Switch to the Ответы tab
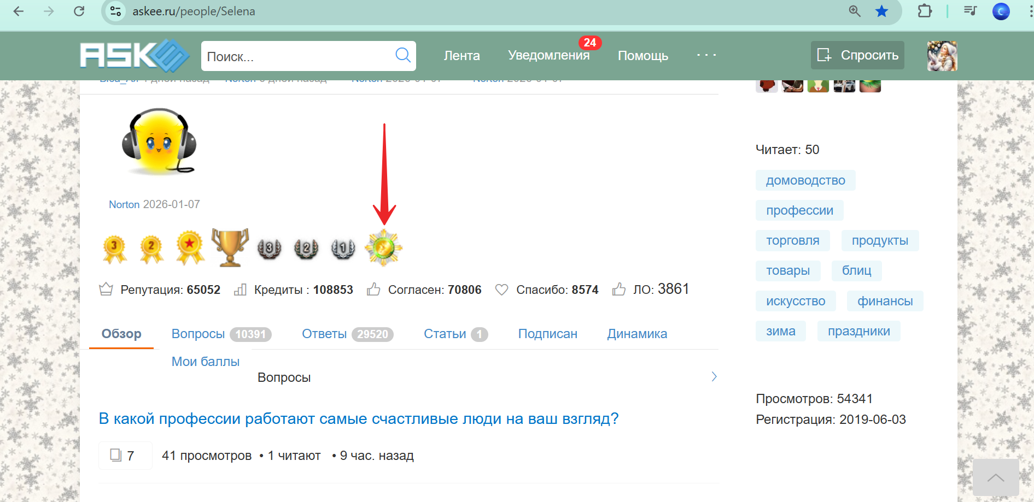 click(x=325, y=334)
